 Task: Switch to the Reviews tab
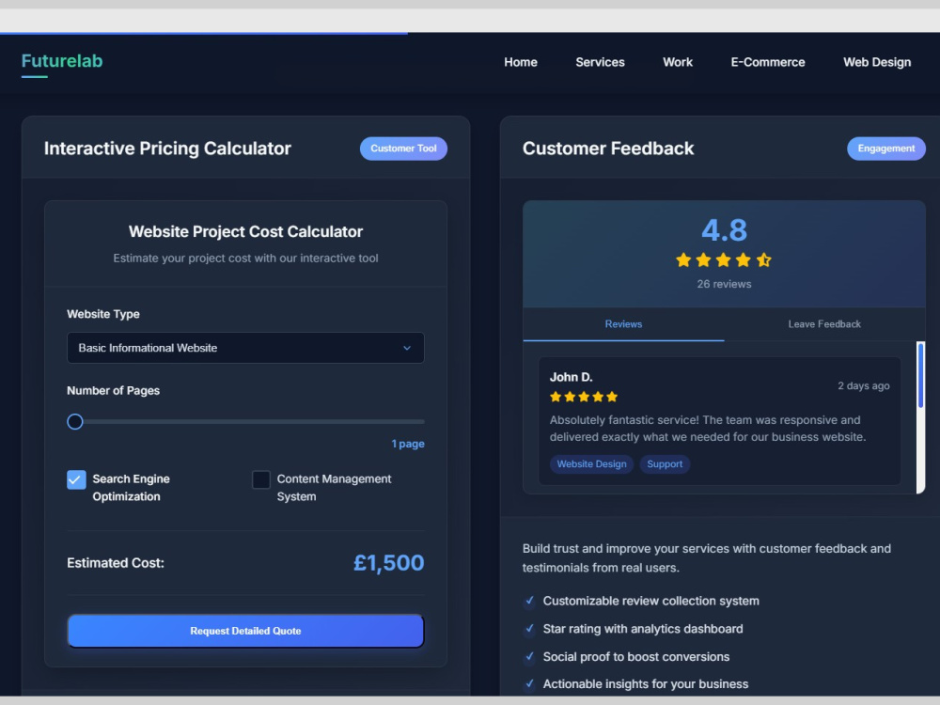coord(623,324)
